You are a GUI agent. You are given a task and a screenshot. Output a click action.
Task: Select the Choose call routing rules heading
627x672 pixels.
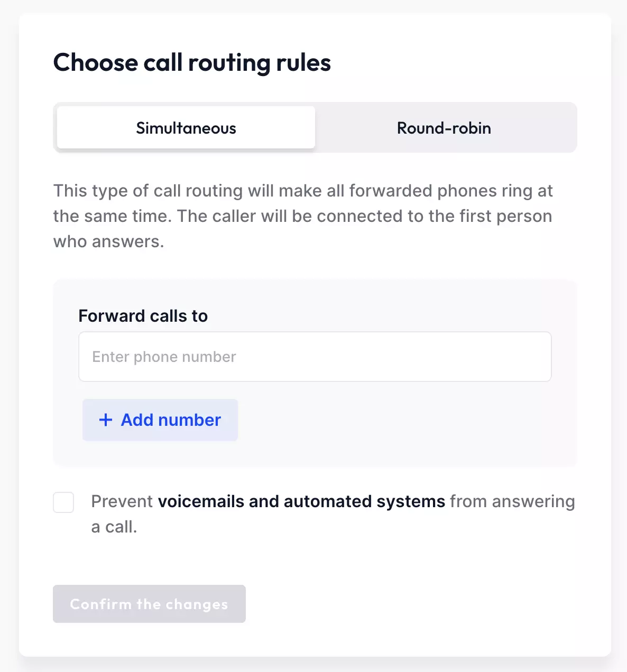[x=191, y=62]
